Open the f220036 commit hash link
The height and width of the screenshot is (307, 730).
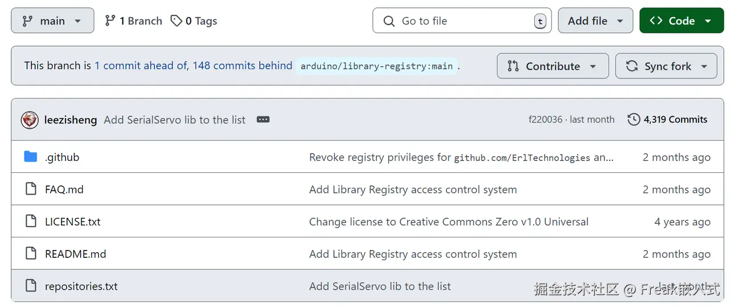tap(545, 120)
